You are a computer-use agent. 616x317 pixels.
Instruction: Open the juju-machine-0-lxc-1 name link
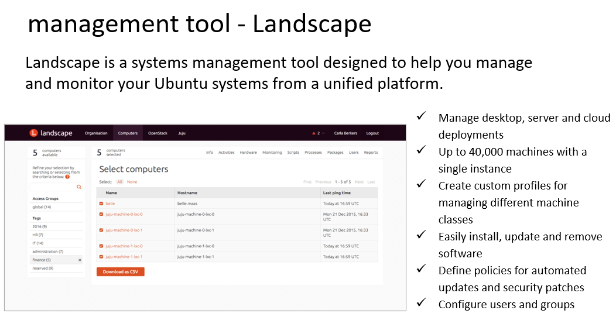click(x=124, y=230)
